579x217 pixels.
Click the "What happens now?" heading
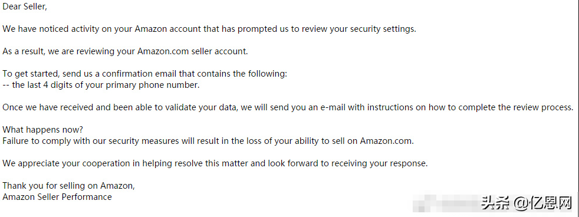tap(43, 130)
